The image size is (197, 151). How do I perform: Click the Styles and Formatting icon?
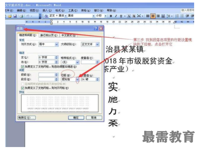coord(46,16)
